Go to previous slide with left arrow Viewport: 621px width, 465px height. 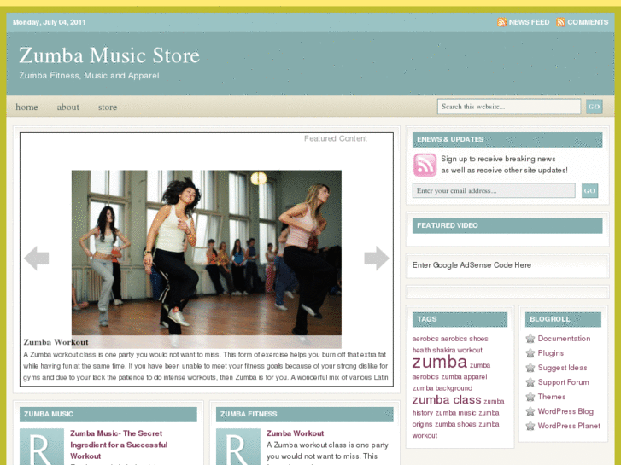tap(36, 258)
